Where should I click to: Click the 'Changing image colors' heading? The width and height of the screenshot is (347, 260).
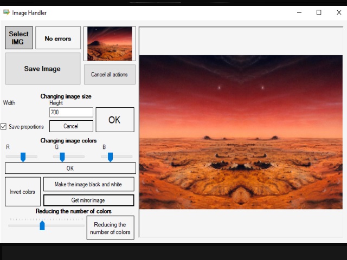[x=69, y=141]
